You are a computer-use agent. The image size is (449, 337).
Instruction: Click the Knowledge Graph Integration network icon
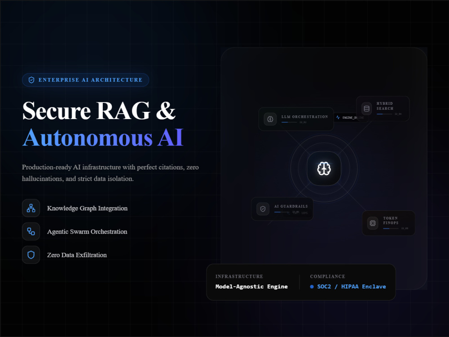point(31,208)
